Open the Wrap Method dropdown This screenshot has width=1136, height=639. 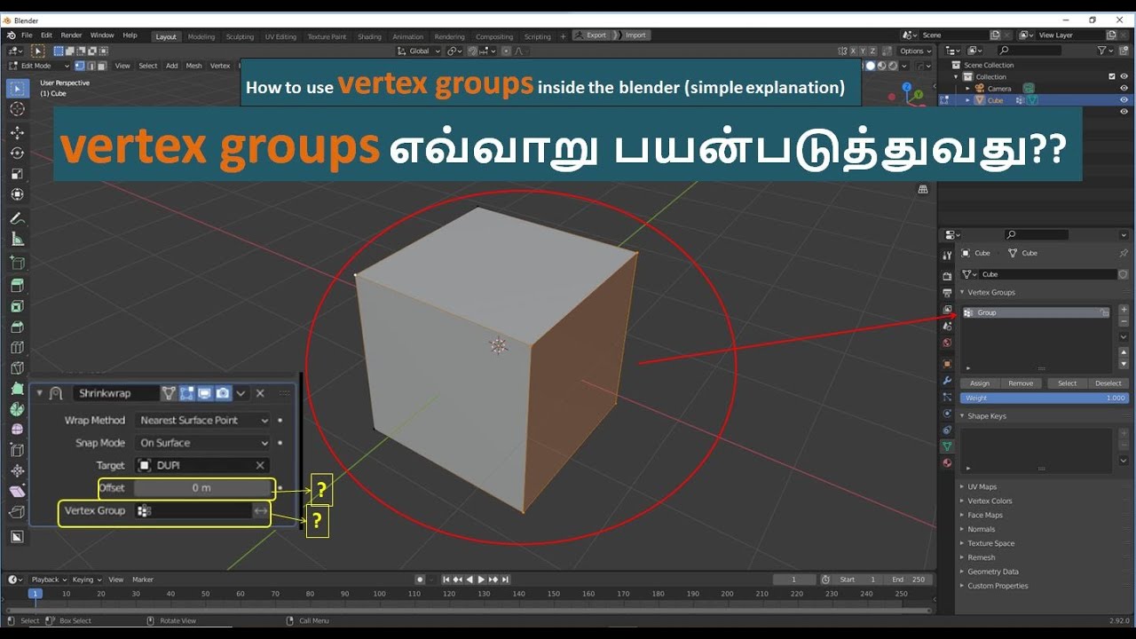click(x=202, y=420)
